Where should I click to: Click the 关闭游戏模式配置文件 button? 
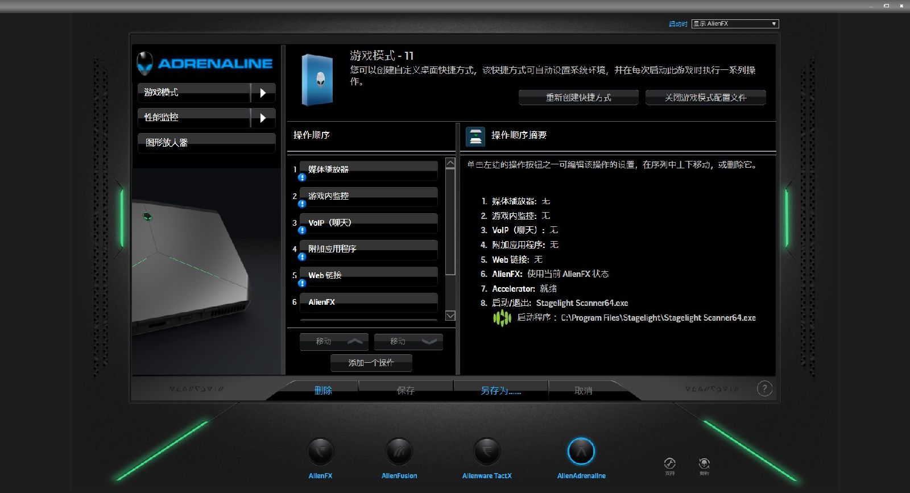pyautogui.click(x=706, y=98)
